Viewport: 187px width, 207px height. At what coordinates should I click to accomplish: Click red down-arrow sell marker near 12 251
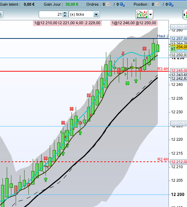(x=123, y=53)
